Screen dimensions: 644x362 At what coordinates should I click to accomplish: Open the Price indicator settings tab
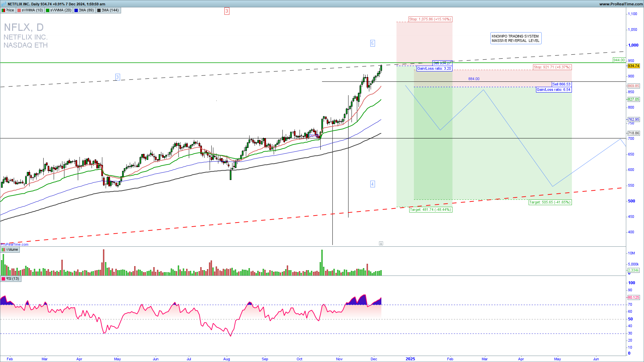tap(8, 10)
